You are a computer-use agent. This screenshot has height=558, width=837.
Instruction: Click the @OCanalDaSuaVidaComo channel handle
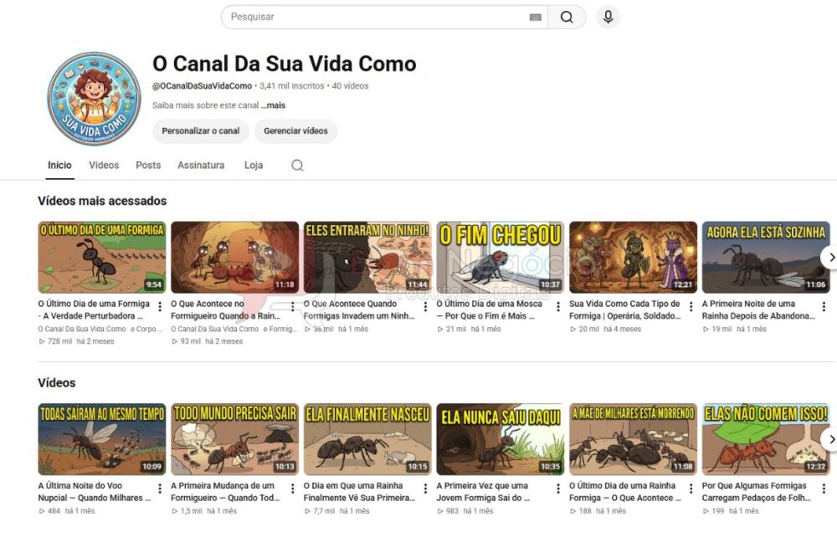202,86
